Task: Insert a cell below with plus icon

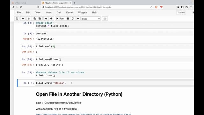Action: 23,19
